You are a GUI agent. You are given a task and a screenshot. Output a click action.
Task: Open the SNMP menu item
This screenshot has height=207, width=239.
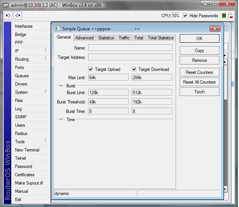coord(31,117)
